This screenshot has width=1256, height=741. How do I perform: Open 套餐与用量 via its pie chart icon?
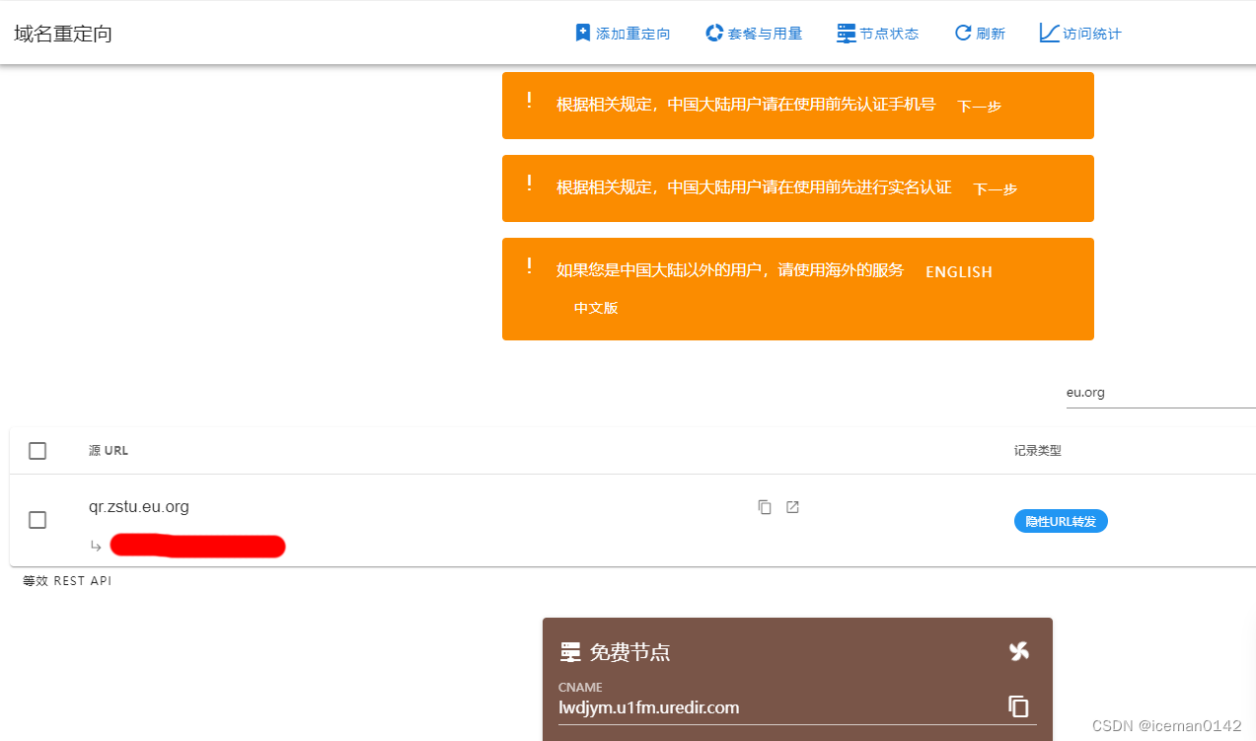[713, 32]
